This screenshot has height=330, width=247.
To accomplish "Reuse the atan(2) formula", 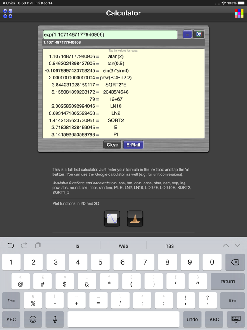I will pos(116,56).
